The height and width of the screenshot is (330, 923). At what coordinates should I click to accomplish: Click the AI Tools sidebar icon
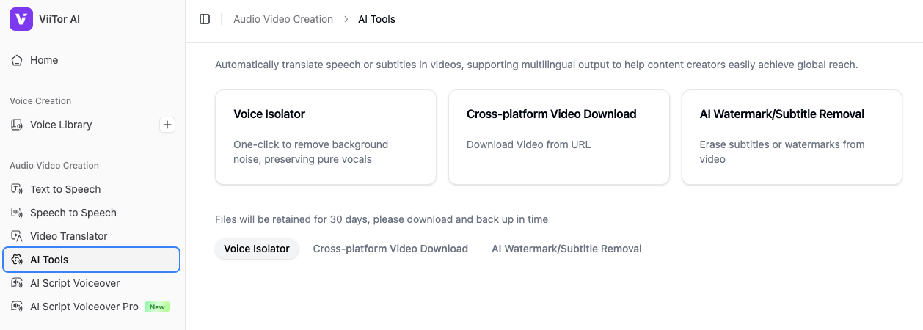pos(17,260)
